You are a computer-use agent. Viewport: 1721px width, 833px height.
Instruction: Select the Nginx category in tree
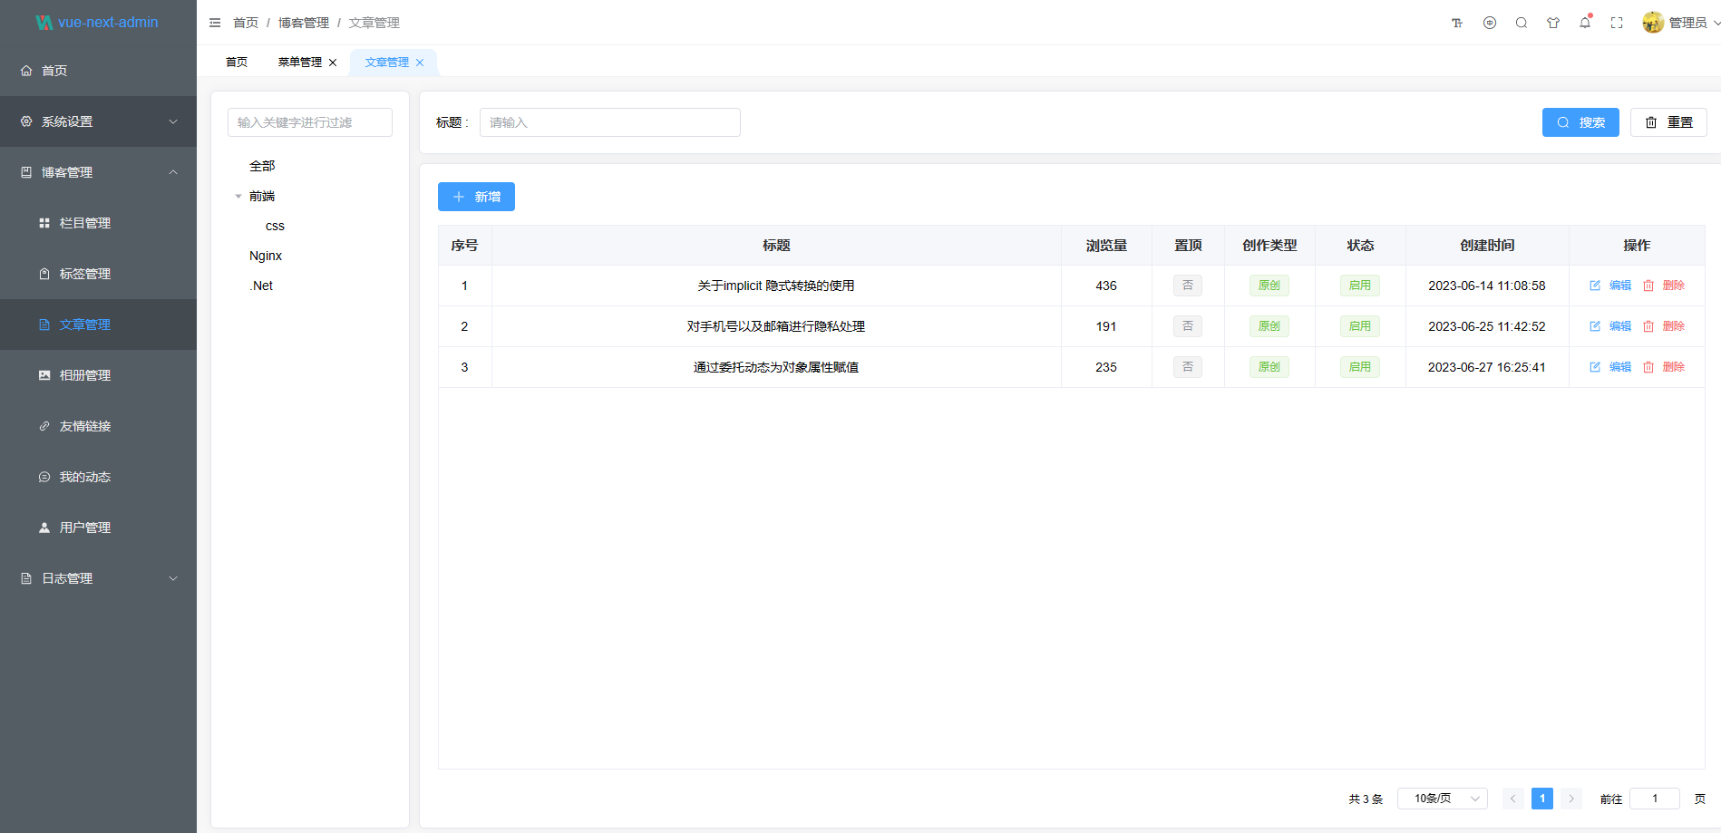coord(266,256)
